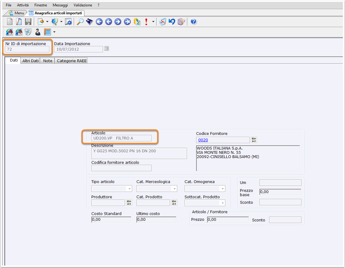Open the Messaggi menu
Screen dimensions: 345x268
[60, 5]
